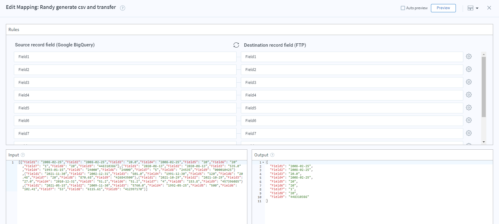Edit destination field Field6 input
Image resolution: width=499 pixels, height=224 pixels.
pyautogui.click(x=352, y=121)
